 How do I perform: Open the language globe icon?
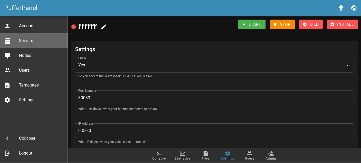354,8
